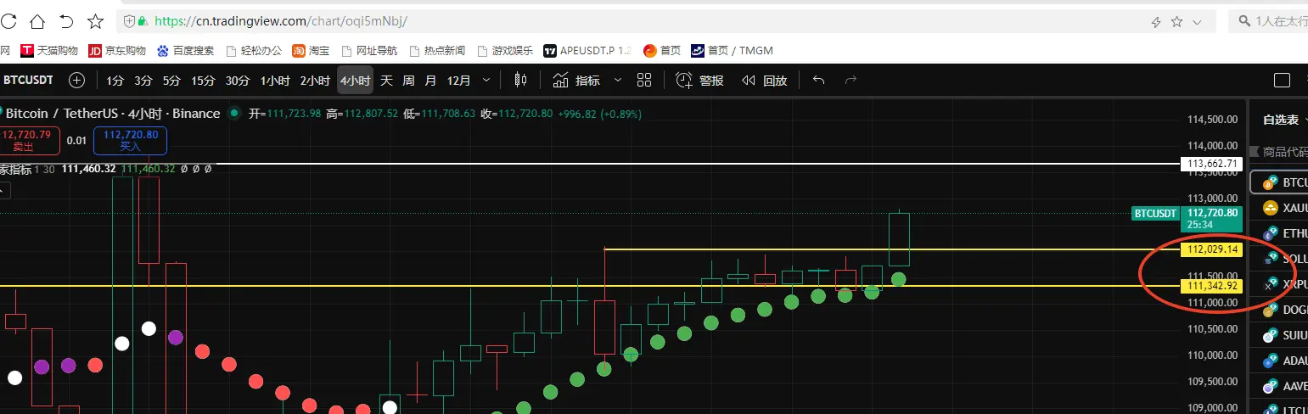This screenshot has width=1308, height=414.
Task: Select the yellow line price label 112,029.14
Action: pyautogui.click(x=1212, y=249)
